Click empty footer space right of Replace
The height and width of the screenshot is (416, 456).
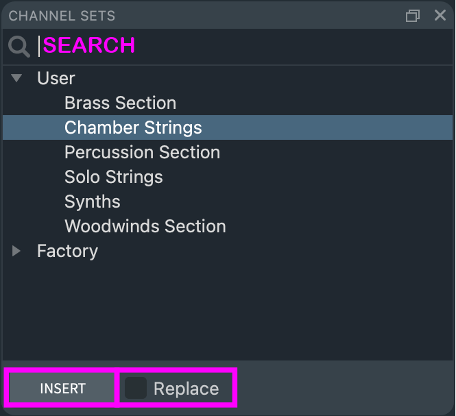coord(343,389)
